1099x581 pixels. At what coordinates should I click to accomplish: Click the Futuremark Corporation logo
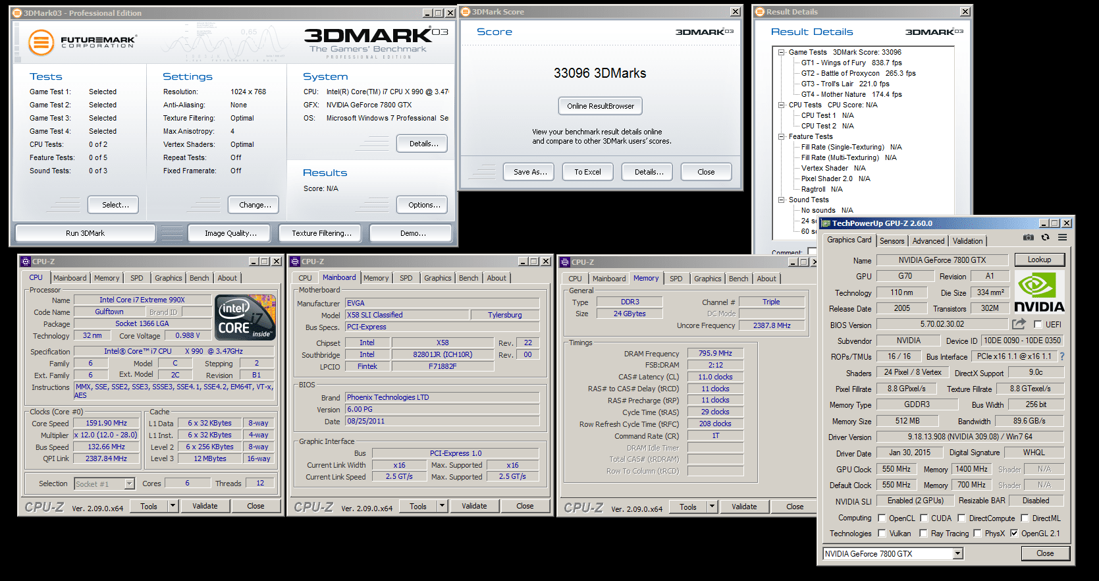82,42
